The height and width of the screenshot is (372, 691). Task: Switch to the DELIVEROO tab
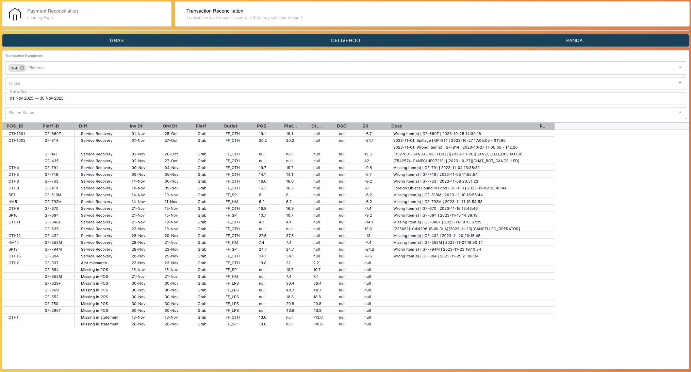(345, 40)
